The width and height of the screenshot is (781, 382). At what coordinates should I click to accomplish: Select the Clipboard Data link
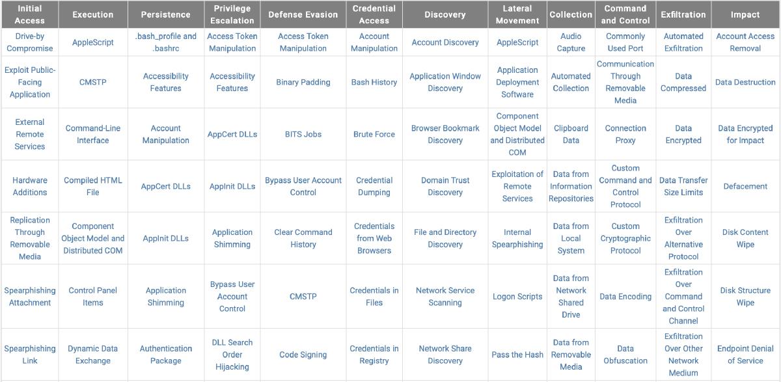tap(571, 134)
